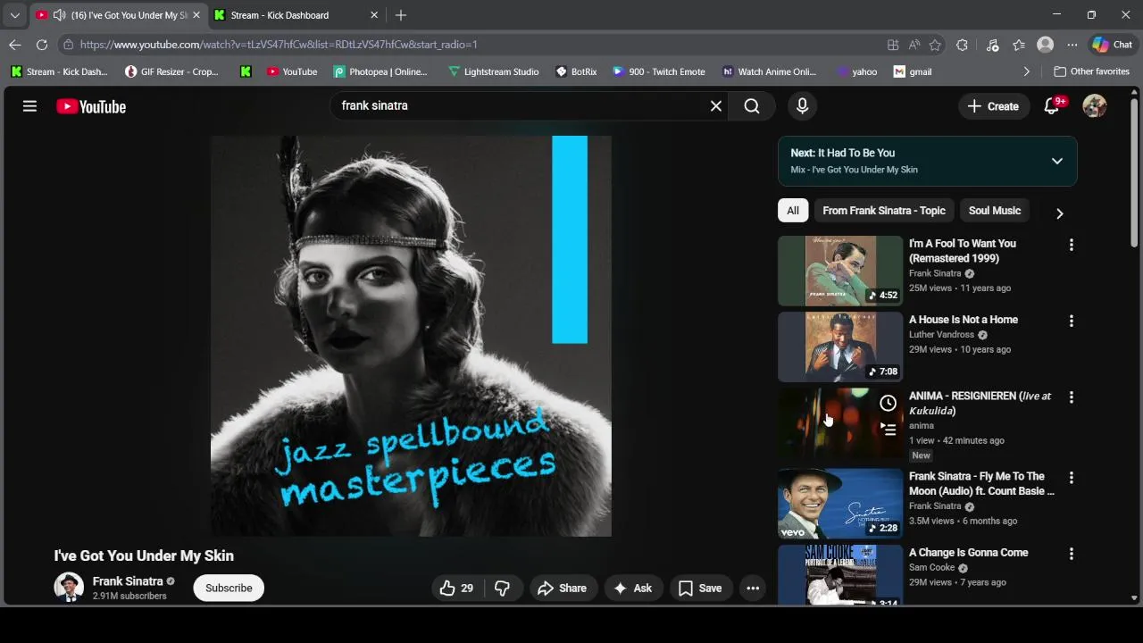1143x643 pixels.
Task: Play I'm A Fool To Want You thumbnail
Action: [840, 271]
